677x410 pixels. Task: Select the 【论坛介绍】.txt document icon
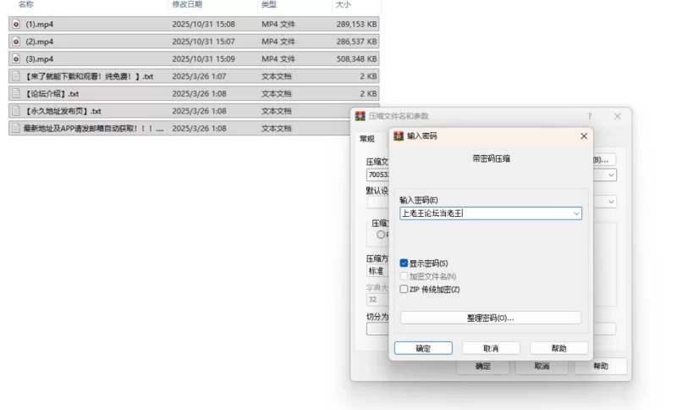(x=16, y=94)
